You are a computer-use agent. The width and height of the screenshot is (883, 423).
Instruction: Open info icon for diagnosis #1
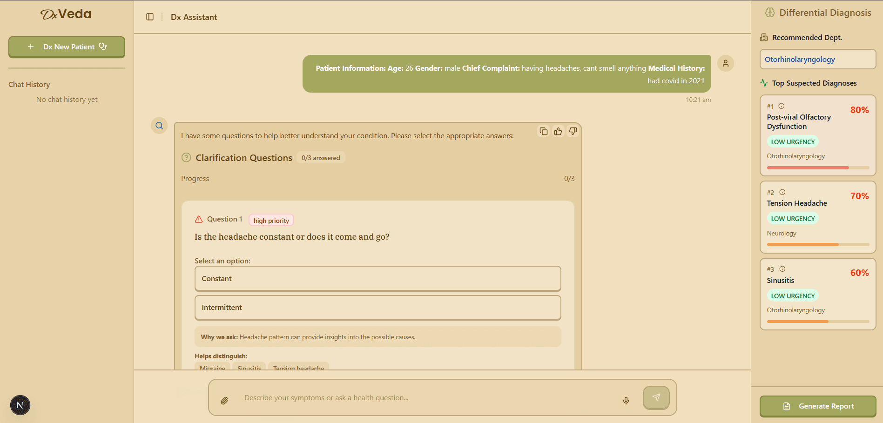[x=782, y=106]
